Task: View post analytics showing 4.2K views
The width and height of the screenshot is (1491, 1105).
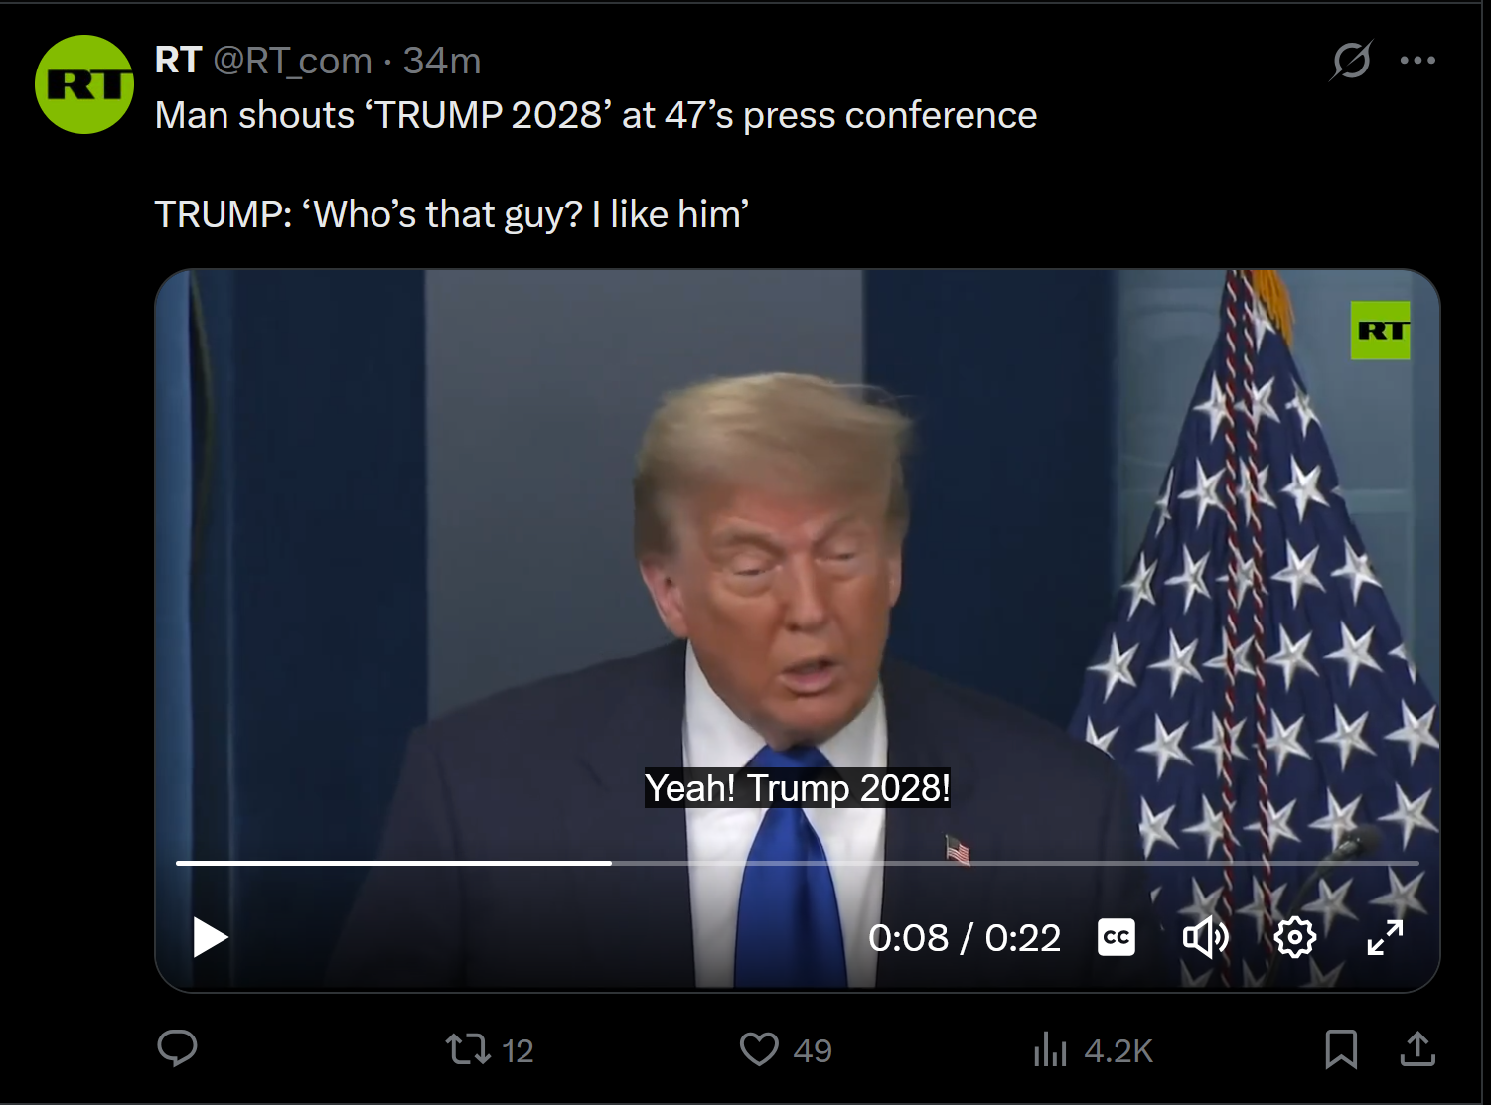Action: click(x=1093, y=1049)
